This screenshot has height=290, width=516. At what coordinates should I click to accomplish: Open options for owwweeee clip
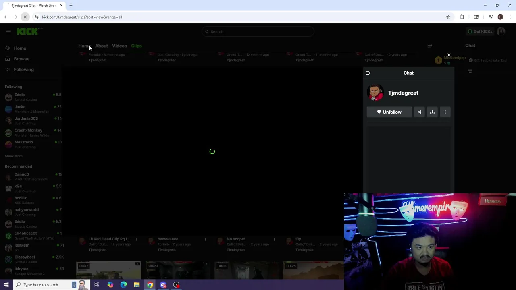205,240
